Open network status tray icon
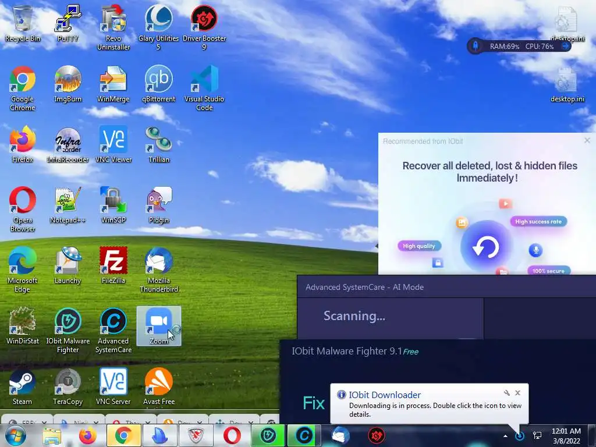596x447 pixels. (537, 435)
